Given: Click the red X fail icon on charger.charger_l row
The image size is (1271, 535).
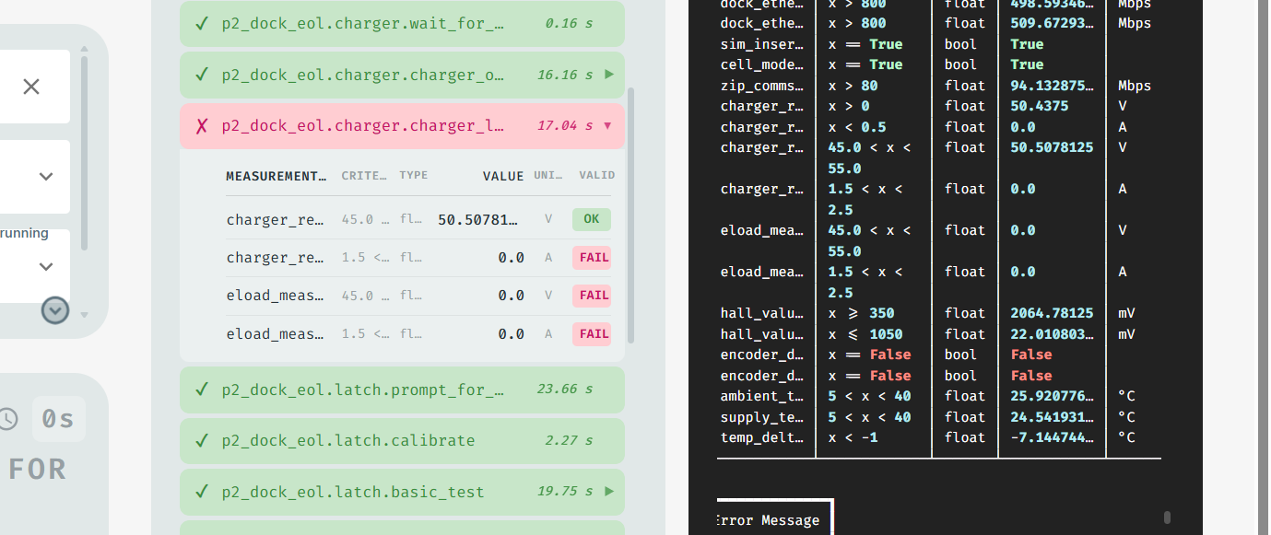Looking at the screenshot, I should [202, 125].
